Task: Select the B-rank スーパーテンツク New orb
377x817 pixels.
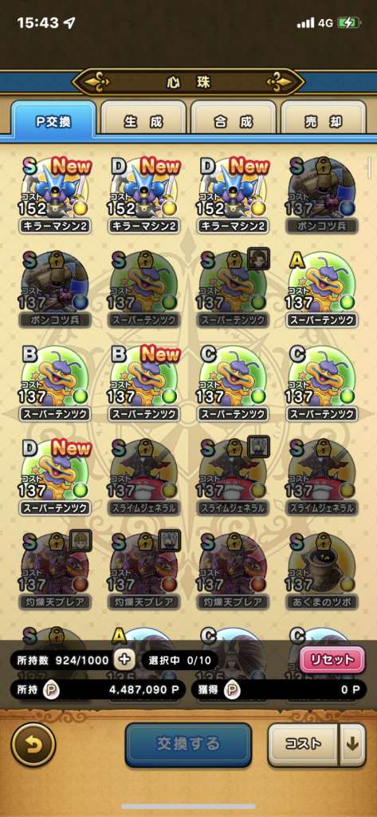Action: tap(145, 384)
